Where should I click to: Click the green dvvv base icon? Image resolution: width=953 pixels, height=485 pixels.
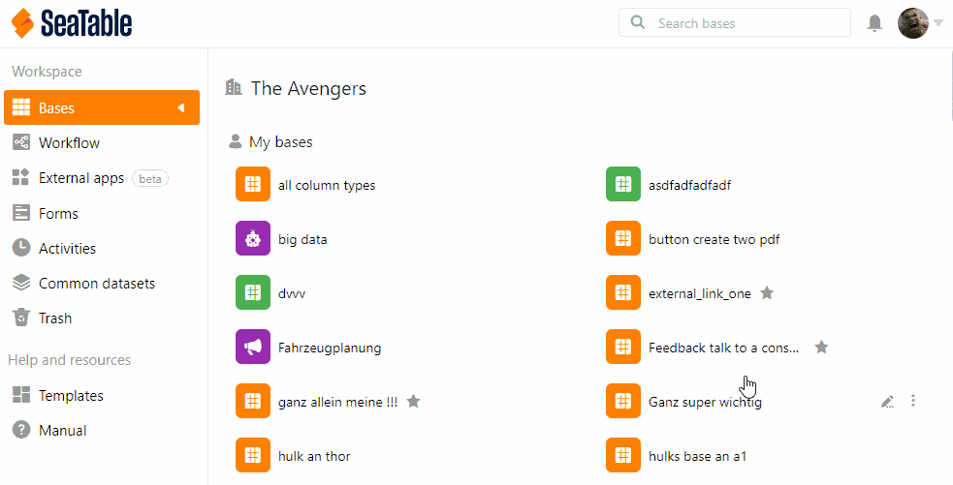(253, 293)
